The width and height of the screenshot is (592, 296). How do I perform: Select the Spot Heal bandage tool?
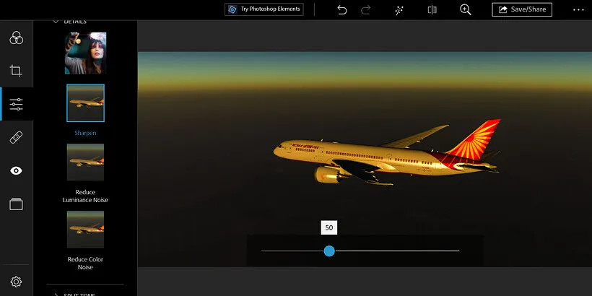[x=16, y=138]
